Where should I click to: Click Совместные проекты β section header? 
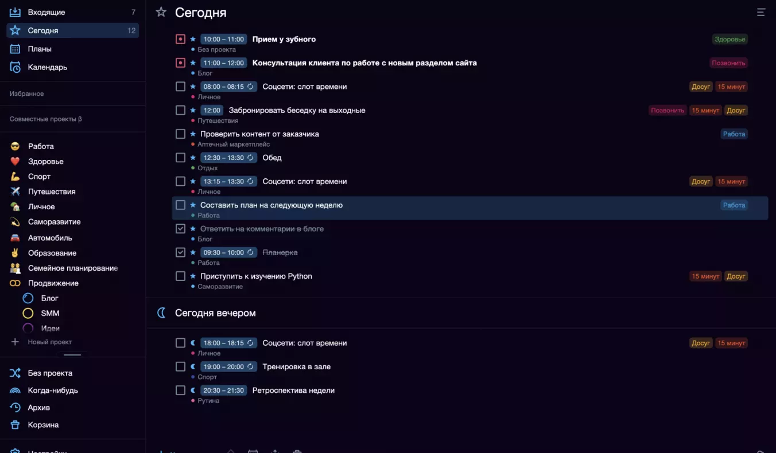click(x=46, y=119)
